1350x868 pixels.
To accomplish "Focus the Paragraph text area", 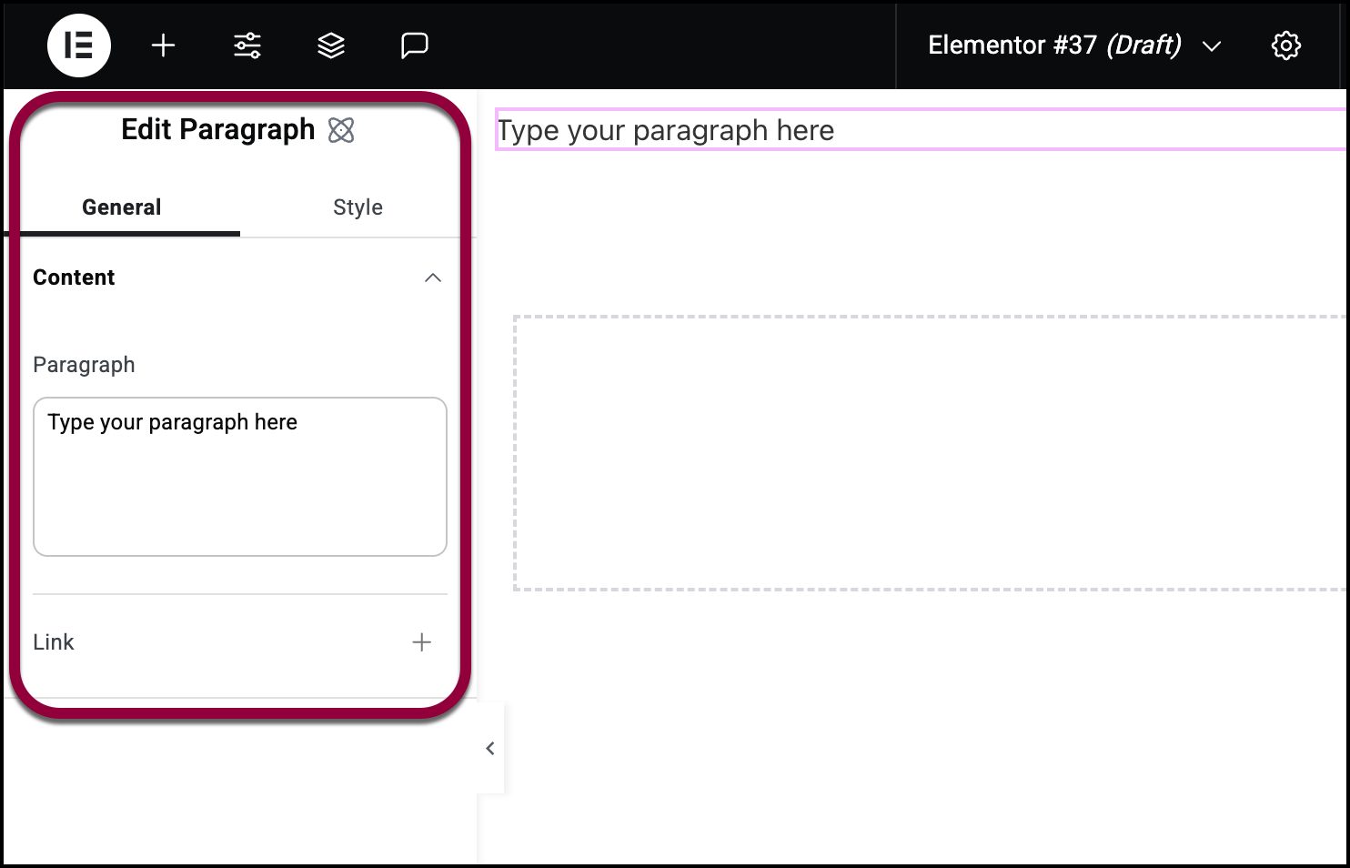I will (x=240, y=477).
